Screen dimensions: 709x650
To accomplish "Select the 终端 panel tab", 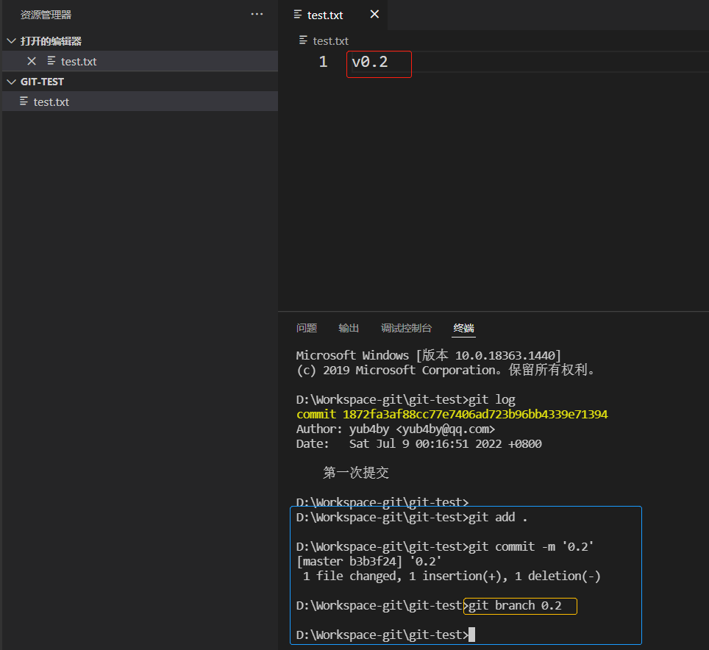I will [x=464, y=328].
